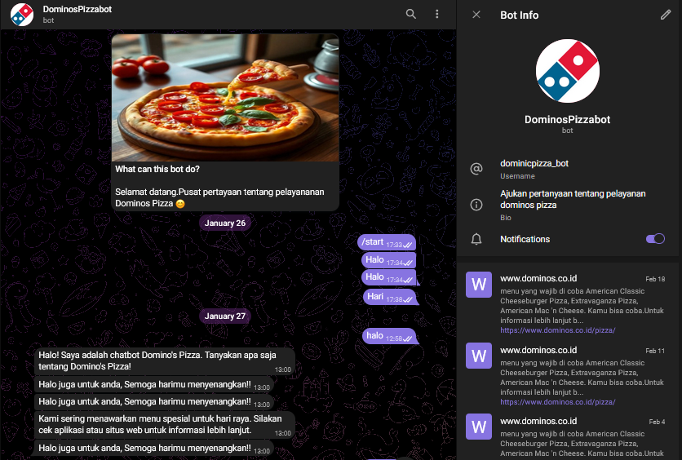682x460 pixels.
Task: Click the W icon on Feb 18 link
Action: (x=479, y=285)
